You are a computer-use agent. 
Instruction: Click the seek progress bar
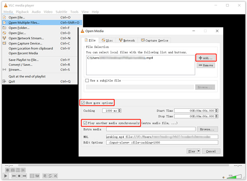[123, 165]
